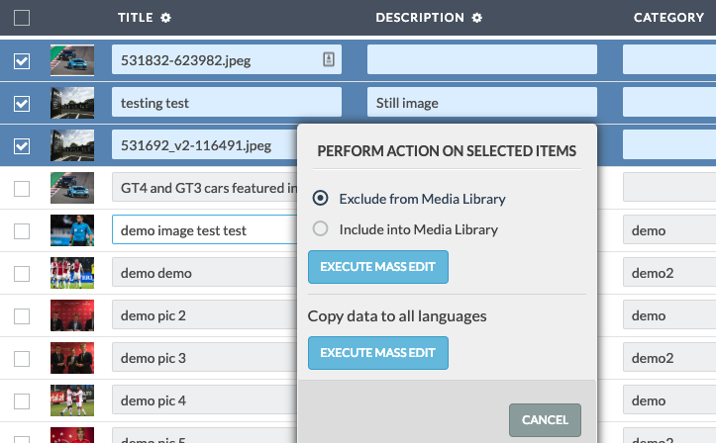716x443 pixels.
Task: Open Title column settings gear
Action: tap(165, 18)
